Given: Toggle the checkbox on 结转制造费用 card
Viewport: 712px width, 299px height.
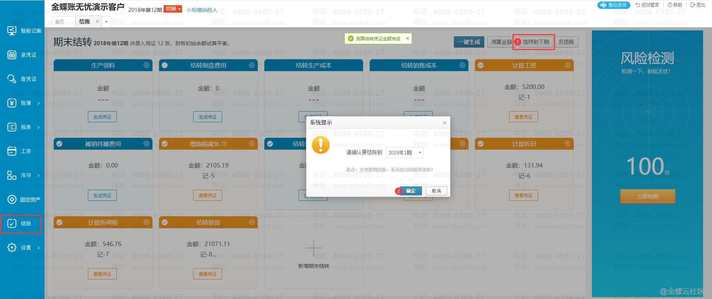Looking at the screenshot, I should (165, 65).
